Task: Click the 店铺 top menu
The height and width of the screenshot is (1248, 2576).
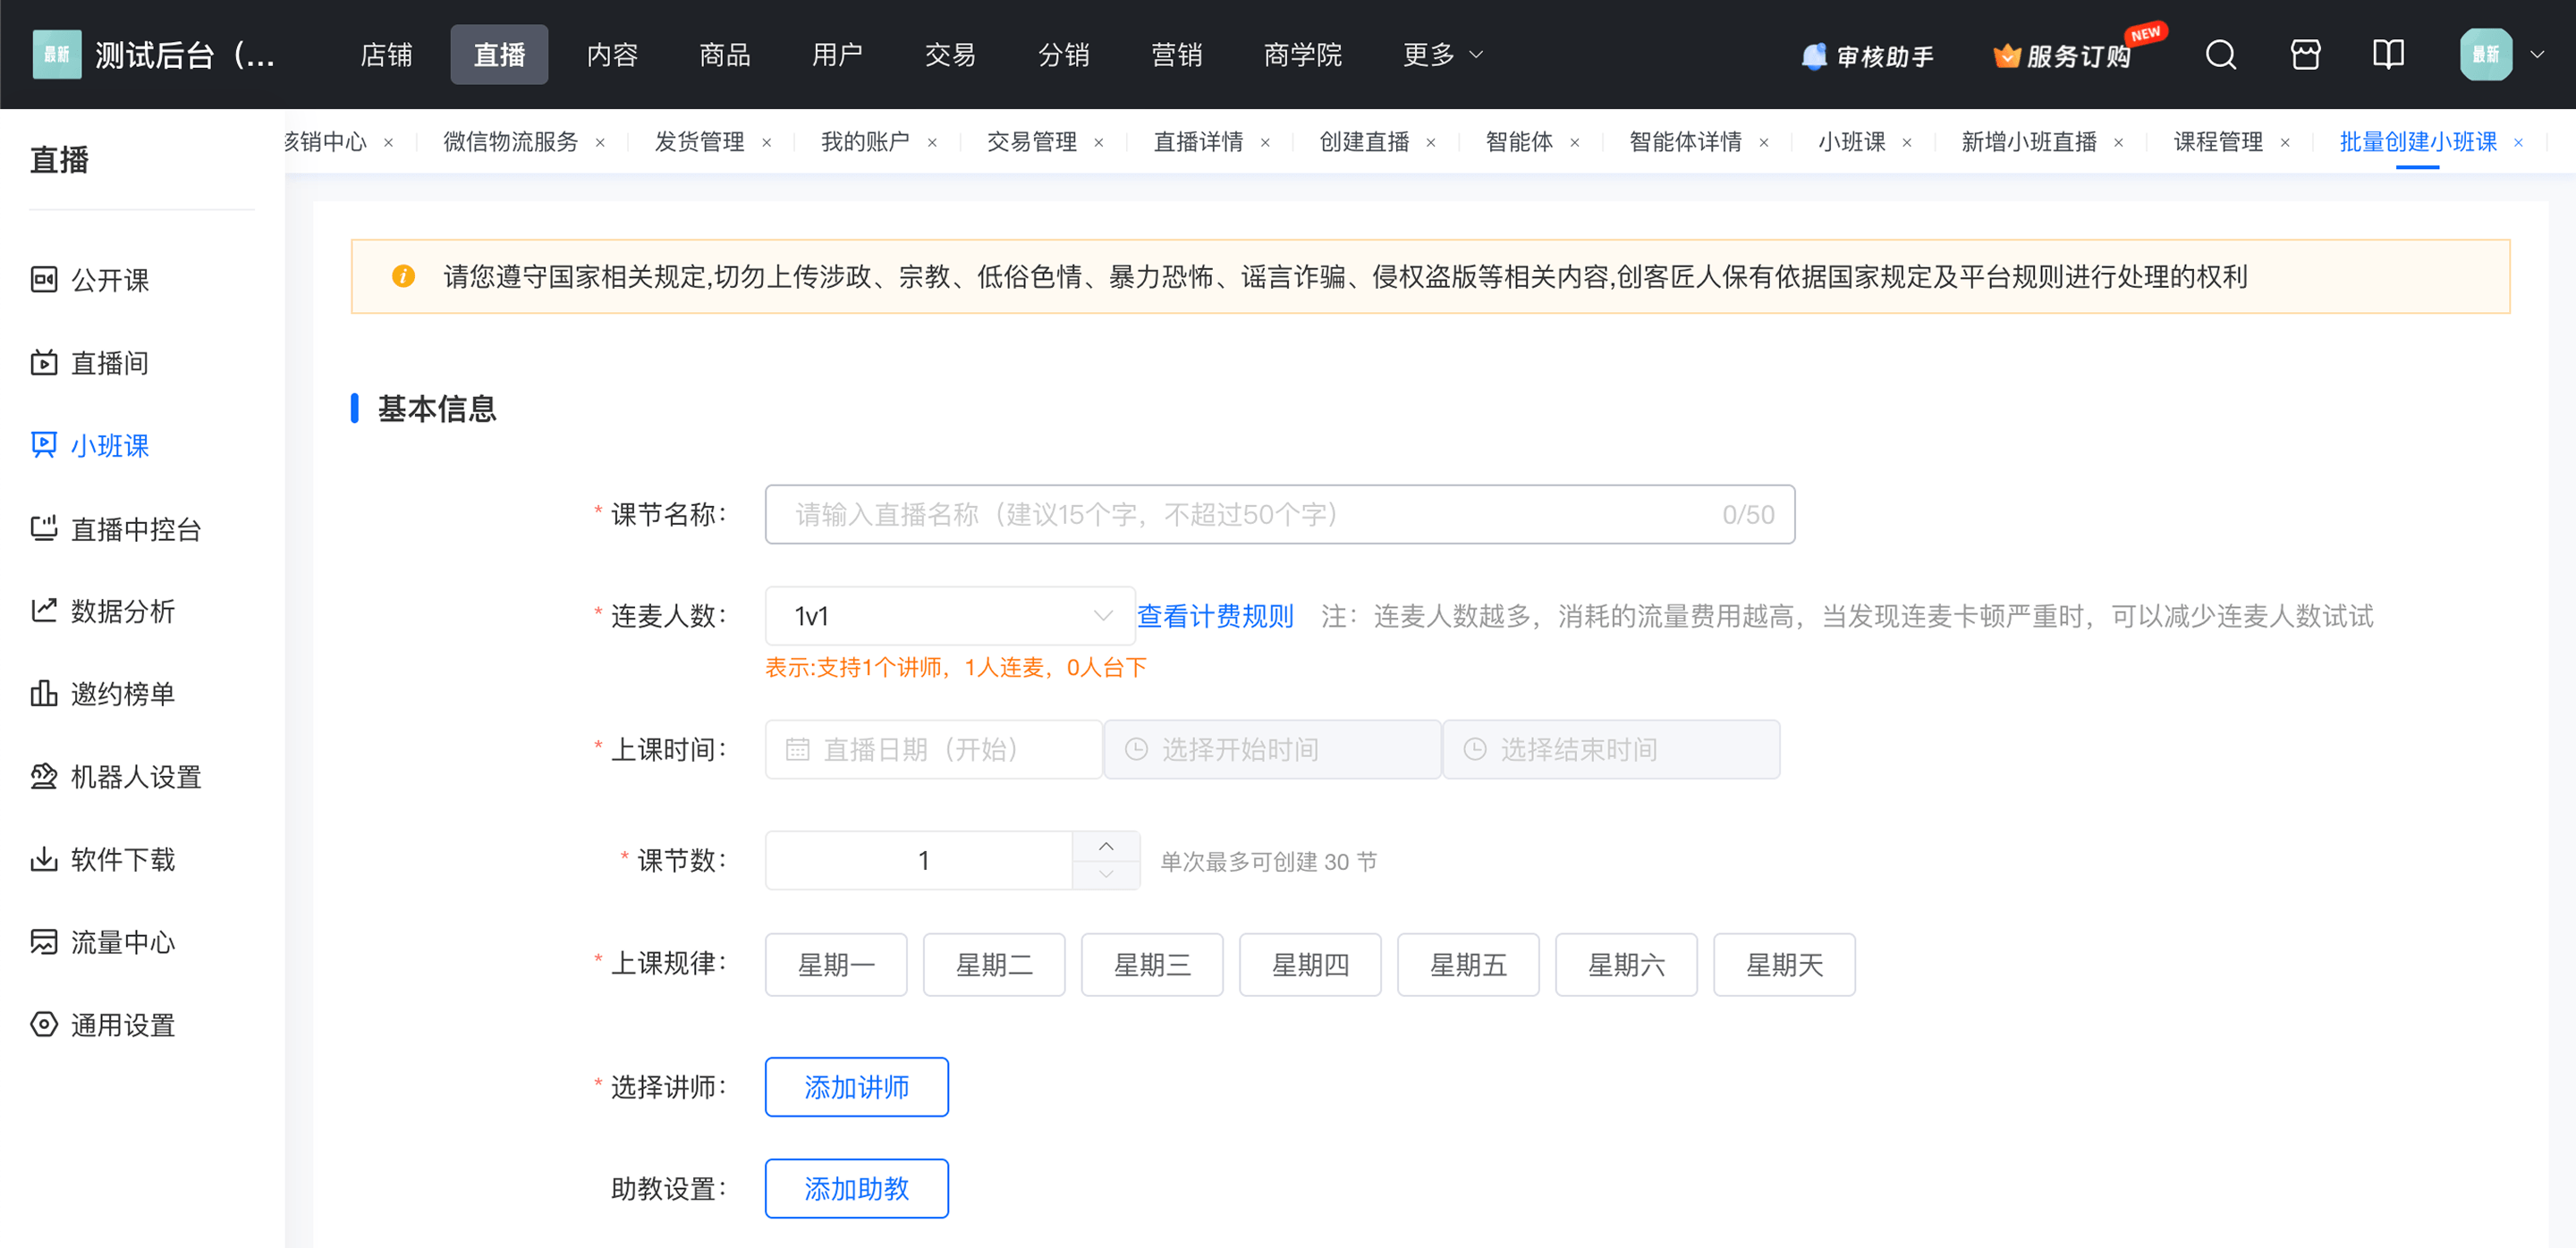Action: click(x=386, y=54)
